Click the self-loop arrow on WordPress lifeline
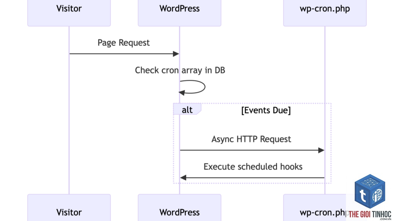 coord(192,87)
